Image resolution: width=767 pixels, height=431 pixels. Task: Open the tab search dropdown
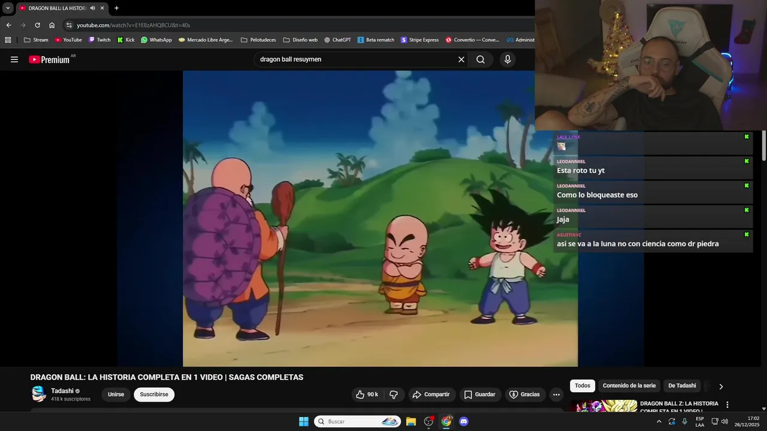point(8,8)
